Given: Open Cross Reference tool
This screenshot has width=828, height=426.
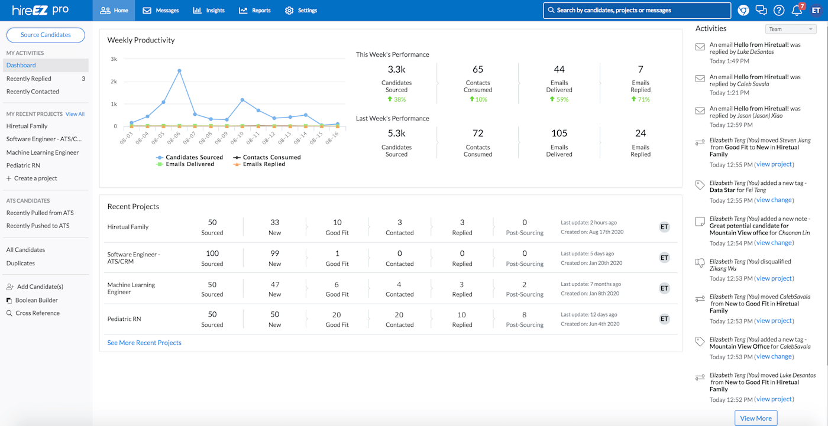Looking at the screenshot, I should [33, 313].
